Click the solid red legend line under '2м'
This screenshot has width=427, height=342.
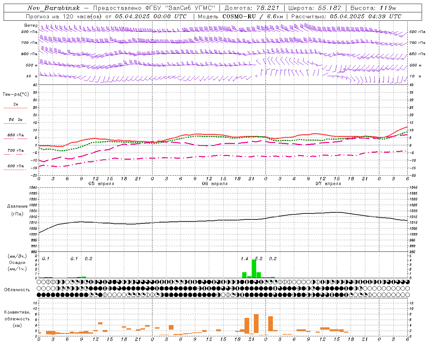click(x=15, y=108)
